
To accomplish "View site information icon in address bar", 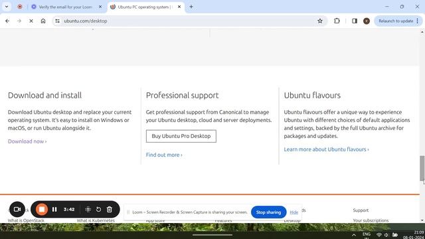I will tap(57, 21).
